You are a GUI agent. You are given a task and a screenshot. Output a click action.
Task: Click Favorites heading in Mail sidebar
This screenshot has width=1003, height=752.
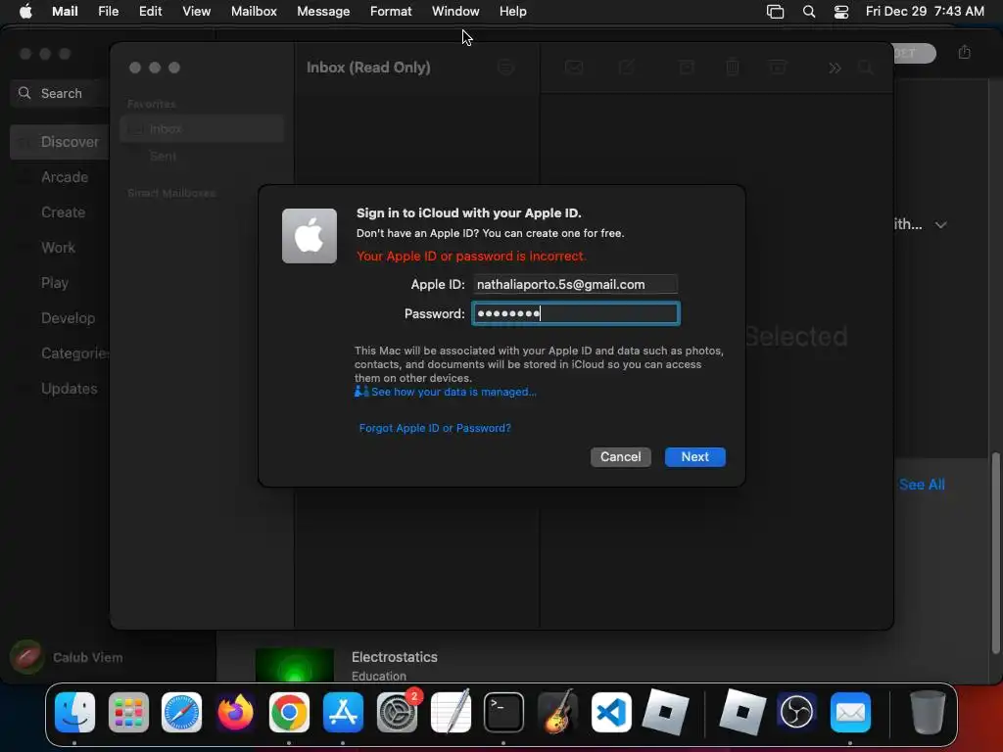tap(152, 104)
